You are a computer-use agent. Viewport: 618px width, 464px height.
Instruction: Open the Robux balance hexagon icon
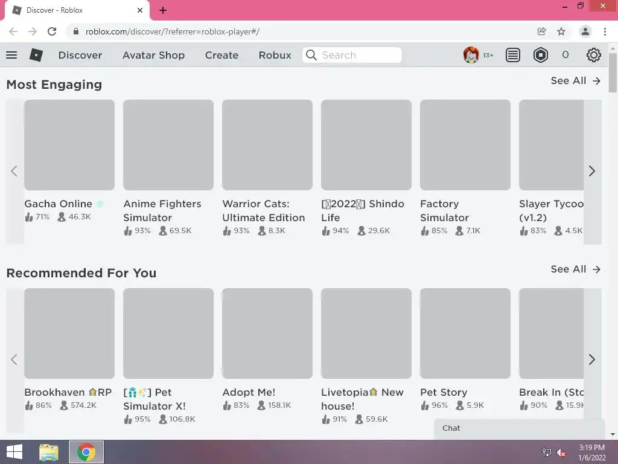click(x=540, y=55)
